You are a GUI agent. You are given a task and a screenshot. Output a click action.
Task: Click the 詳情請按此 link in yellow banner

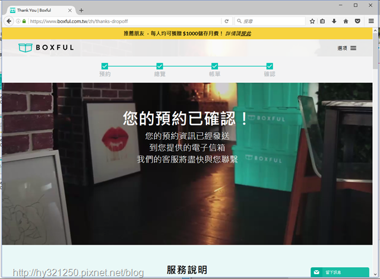coord(238,33)
